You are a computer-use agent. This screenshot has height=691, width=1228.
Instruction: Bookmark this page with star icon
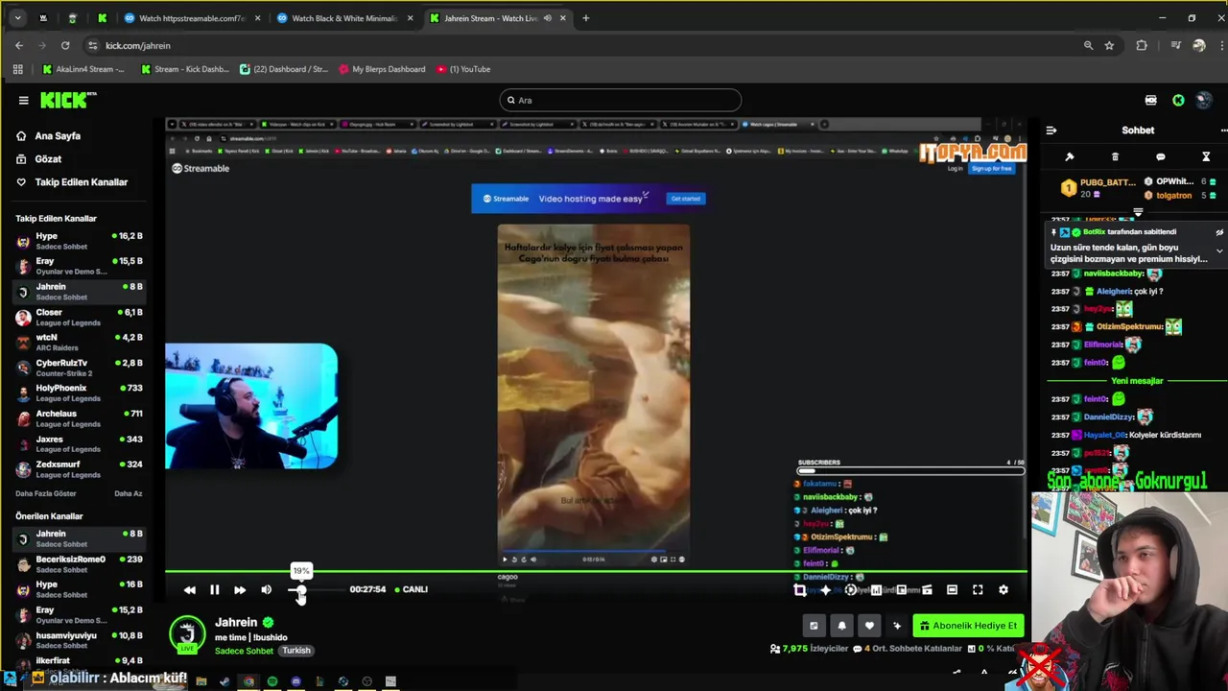(1109, 45)
